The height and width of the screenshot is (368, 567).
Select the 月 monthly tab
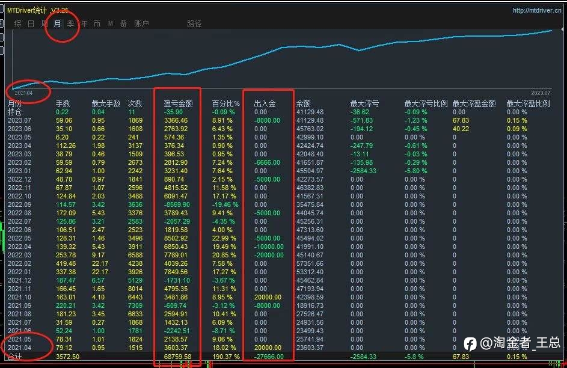click(58, 24)
